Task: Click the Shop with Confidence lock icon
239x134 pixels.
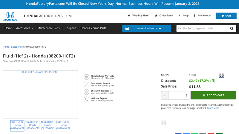Action: pos(86,92)
